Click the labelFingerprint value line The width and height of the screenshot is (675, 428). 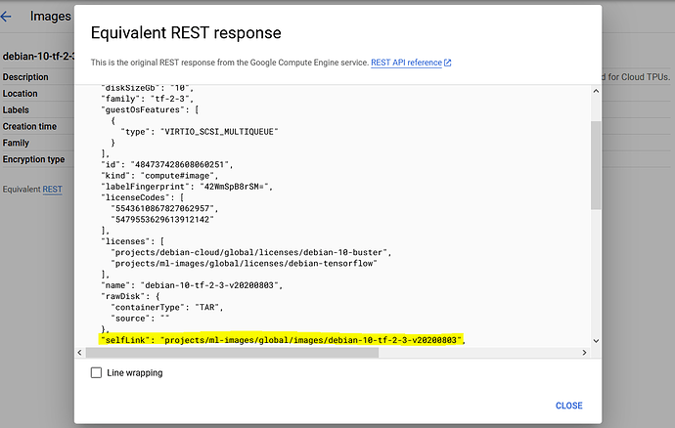tap(187, 187)
